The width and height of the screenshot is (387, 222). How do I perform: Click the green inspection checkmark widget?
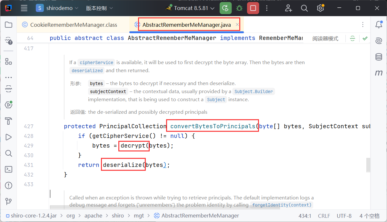[x=365, y=38]
